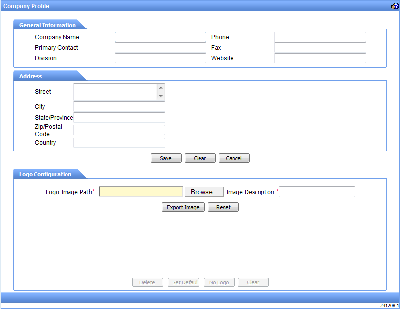Click the Set Default button
Screen dimensions: 400x309
(x=183, y=282)
